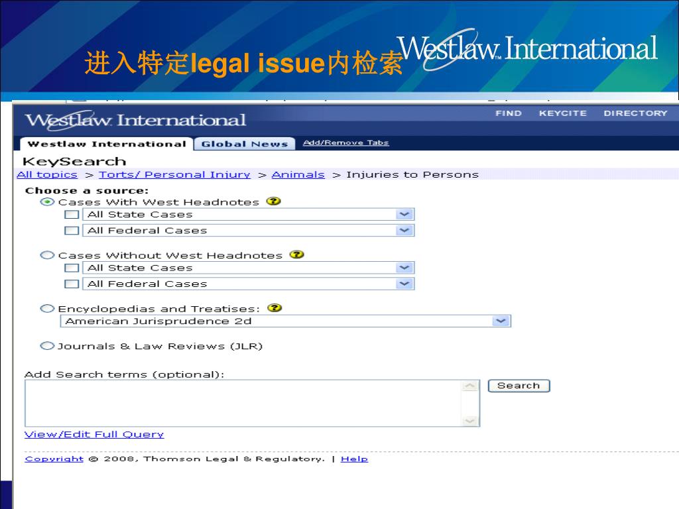
Task: Open help icon beside Cases With West Headnotes
Action: point(273,201)
